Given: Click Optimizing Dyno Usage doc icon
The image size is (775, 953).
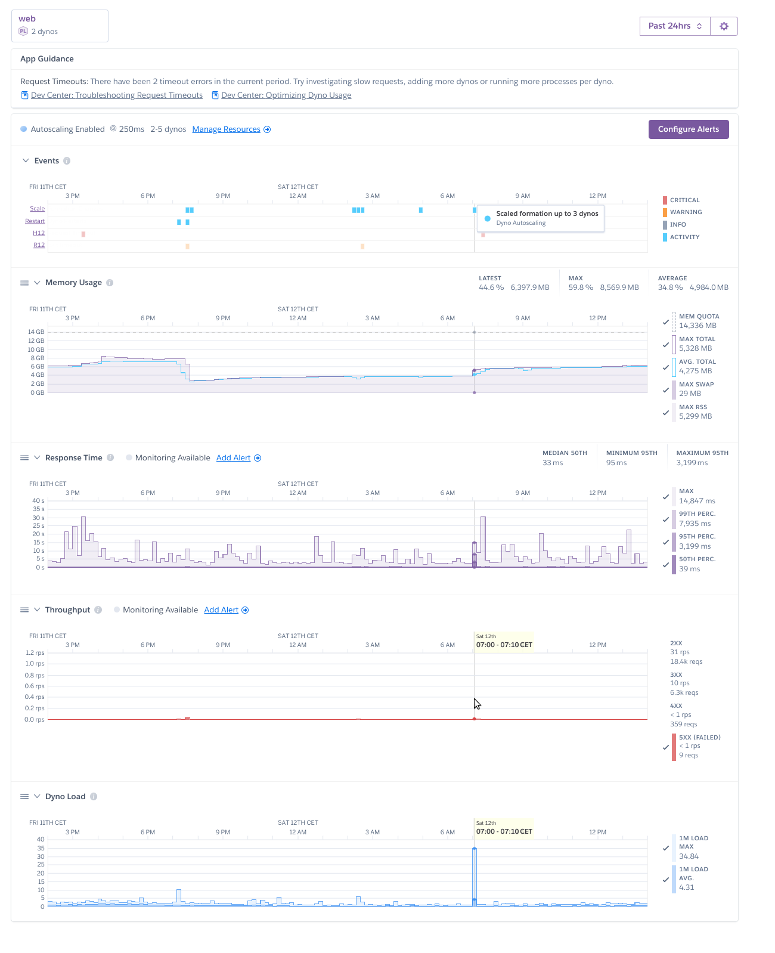Looking at the screenshot, I should [215, 95].
